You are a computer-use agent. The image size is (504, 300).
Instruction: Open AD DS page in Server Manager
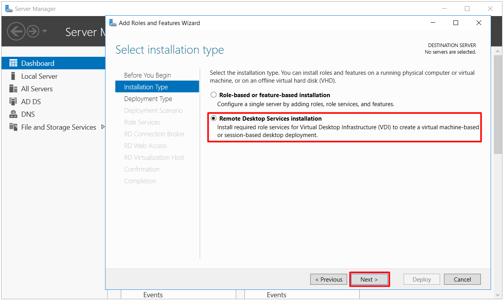[31, 101]
